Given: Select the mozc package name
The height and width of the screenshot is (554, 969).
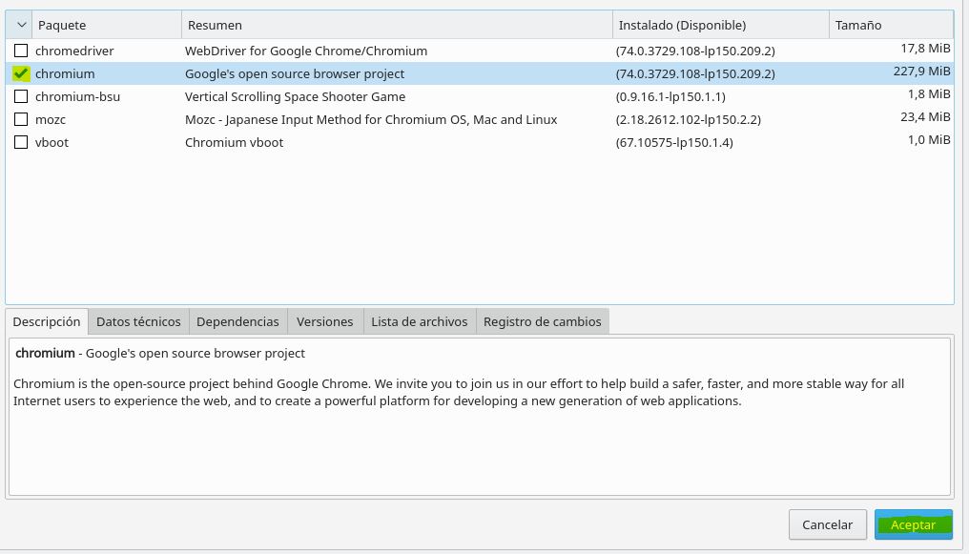Looking at the screenshot, I should point(50,119).
